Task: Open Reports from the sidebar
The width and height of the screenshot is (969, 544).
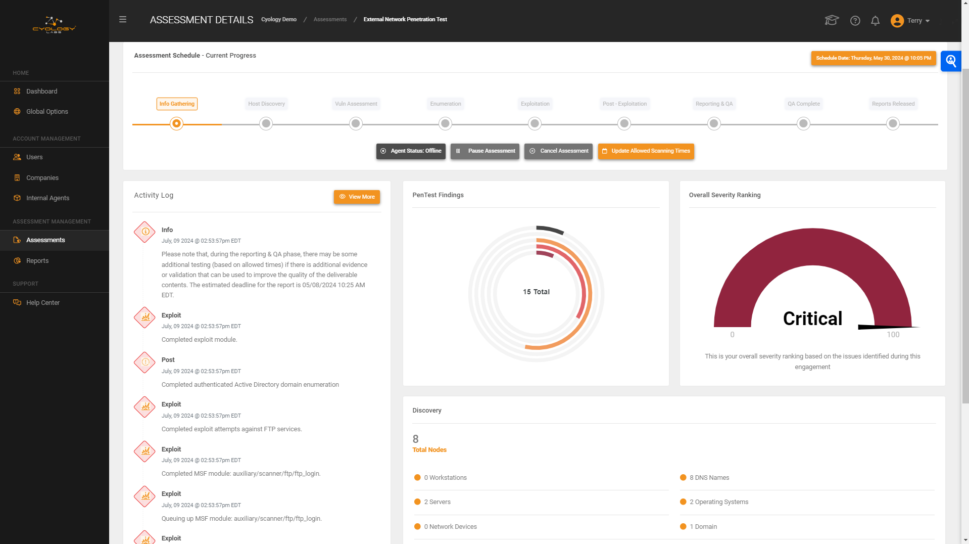Action: tap(37, 261)
